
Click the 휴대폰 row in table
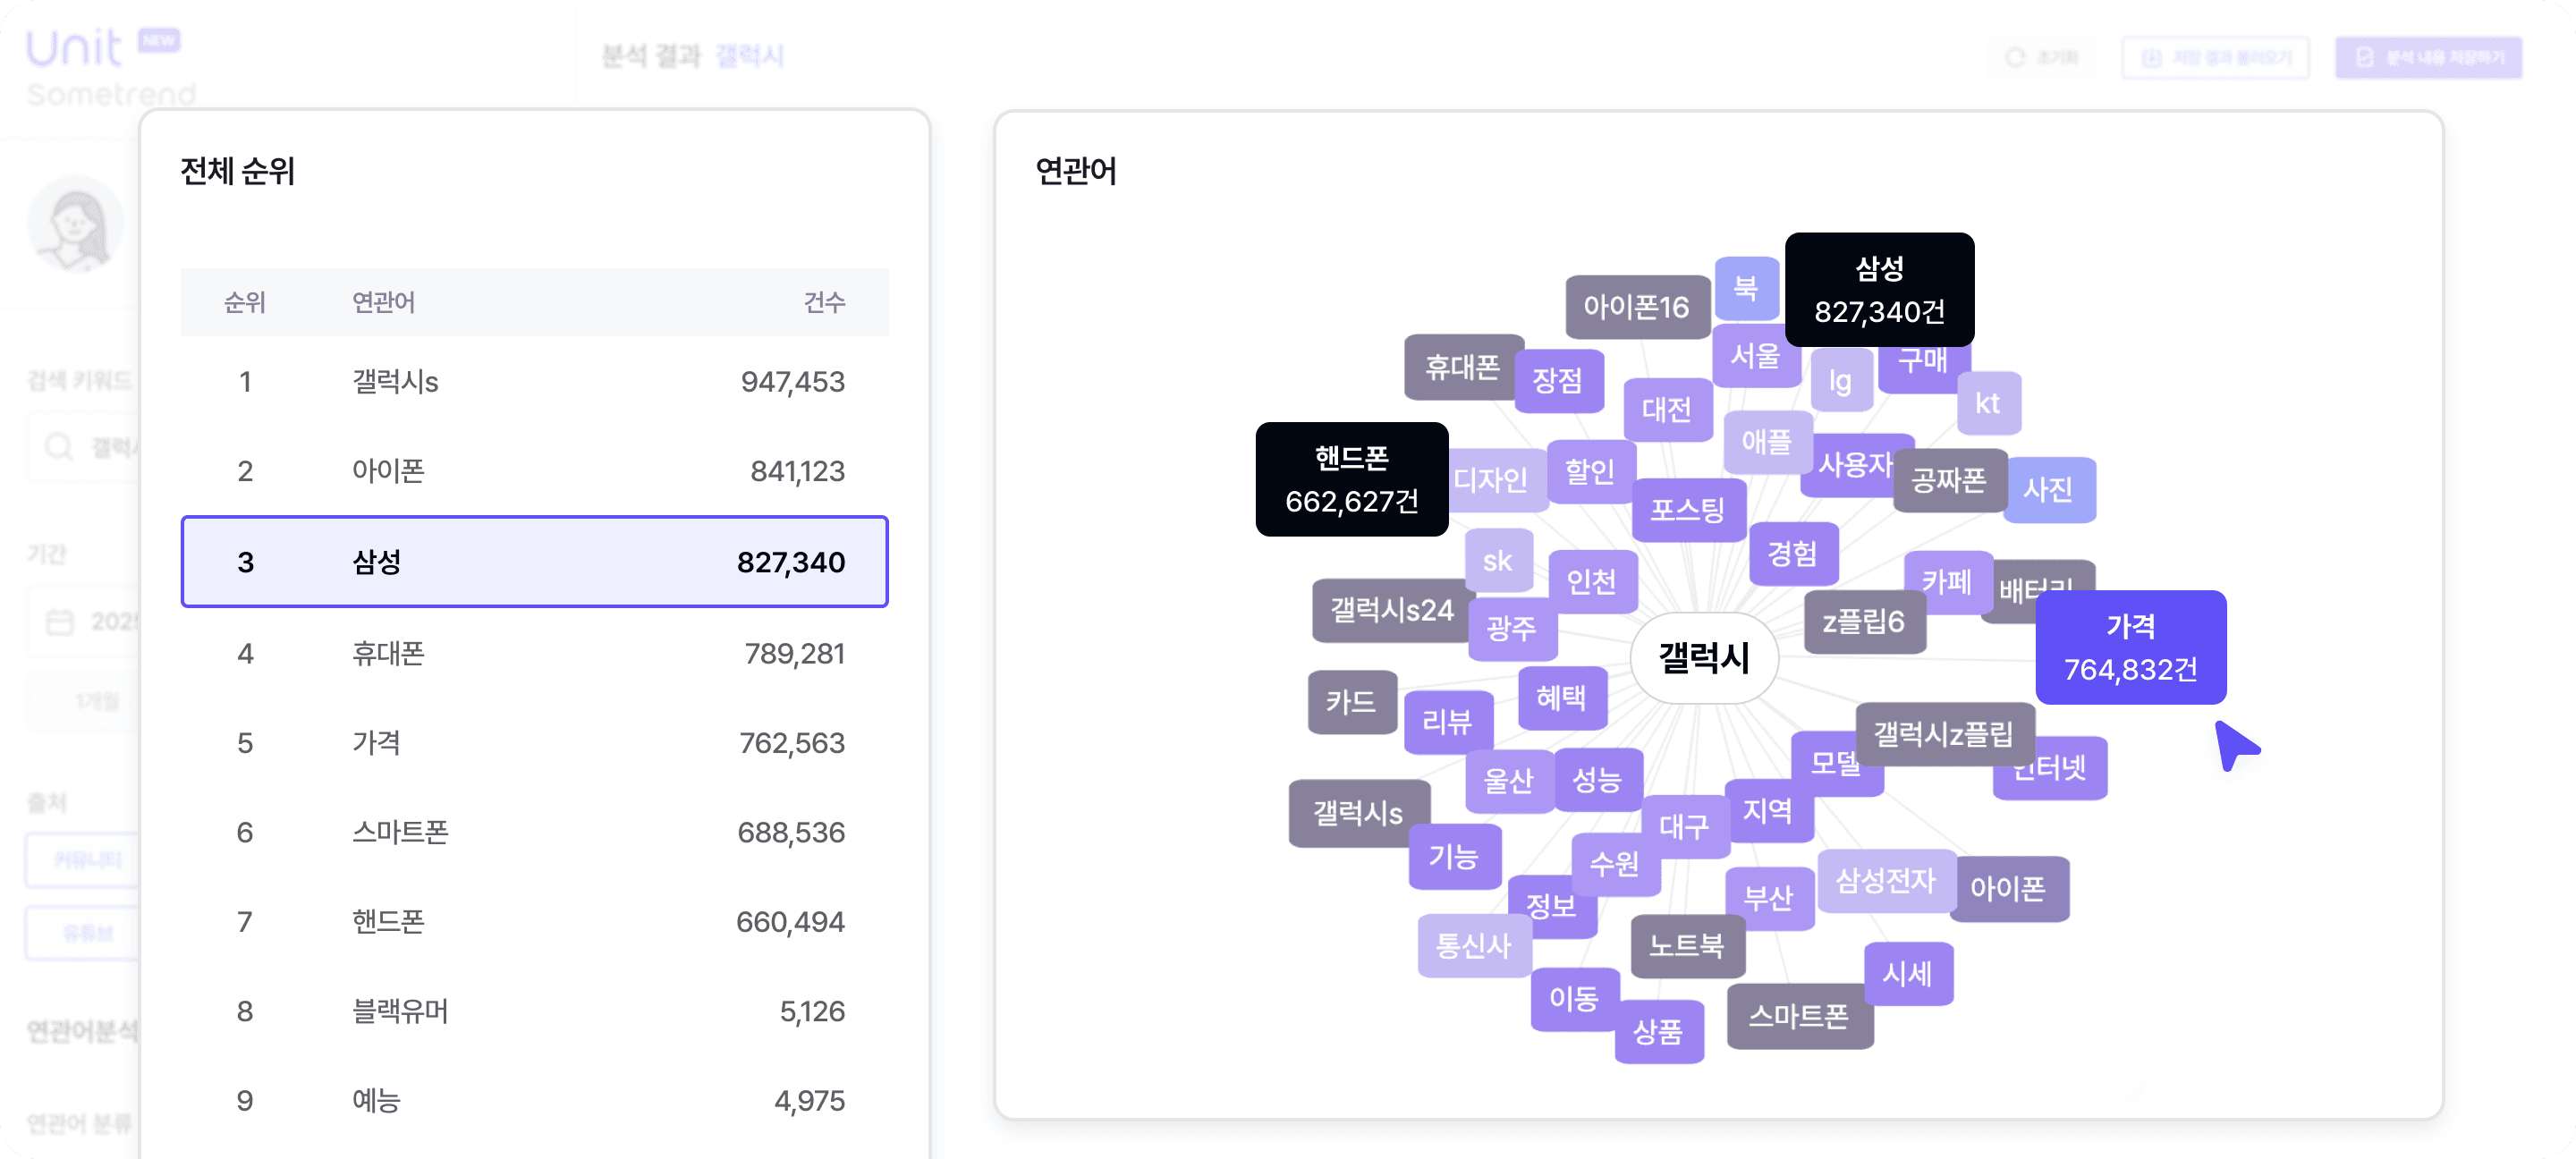tap(535, 653)
